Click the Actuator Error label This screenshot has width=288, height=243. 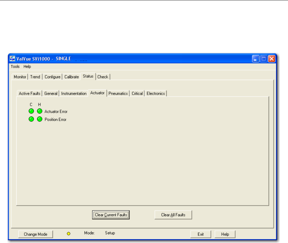56,111
